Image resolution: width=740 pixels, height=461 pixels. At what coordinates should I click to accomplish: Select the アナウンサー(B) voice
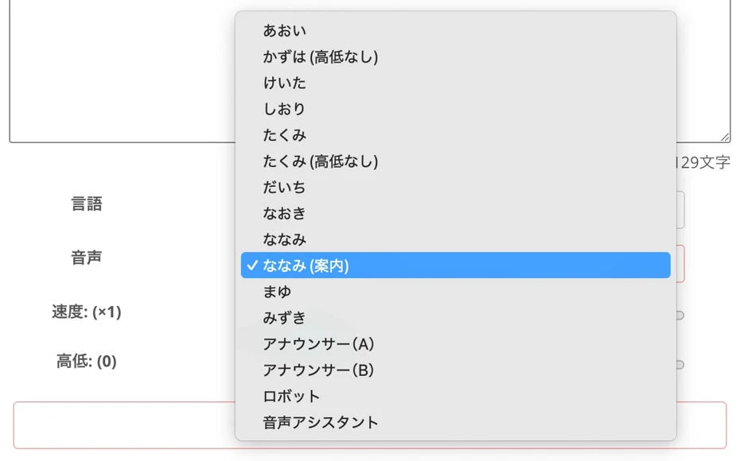(x=317, y=369)
